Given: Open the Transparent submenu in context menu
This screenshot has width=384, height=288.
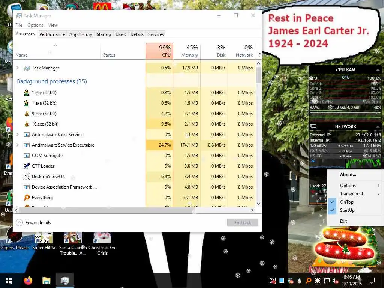Looking at the screenshot, I should pos(355,194).
